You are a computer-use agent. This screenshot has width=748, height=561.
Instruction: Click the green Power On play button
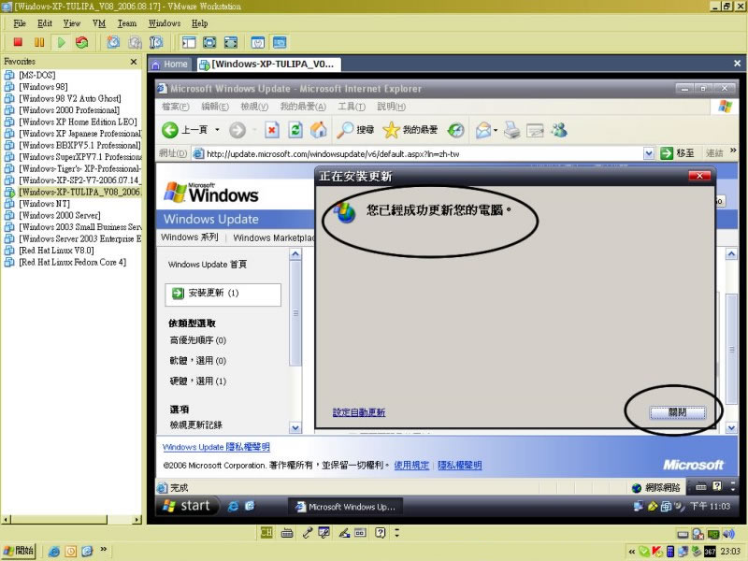(61, 42)
